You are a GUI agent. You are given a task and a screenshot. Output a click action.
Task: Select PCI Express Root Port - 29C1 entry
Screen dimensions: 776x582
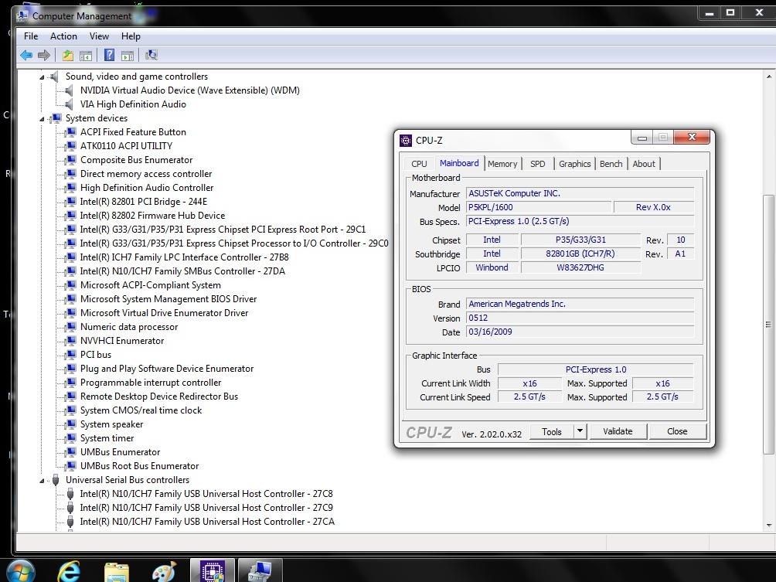pos(223,230)
